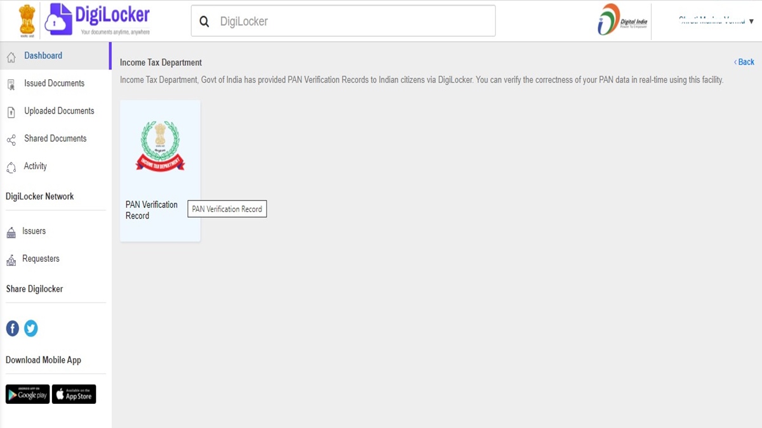This screenshot has width=762, height=428.
Task: Click the national emblem in the header
Action: coord(27,20)
